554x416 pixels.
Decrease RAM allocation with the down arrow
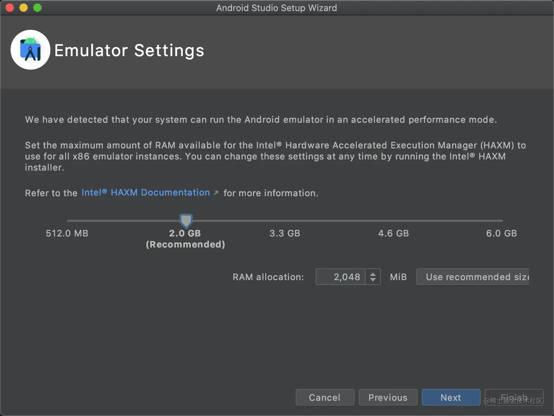[373, 280]
